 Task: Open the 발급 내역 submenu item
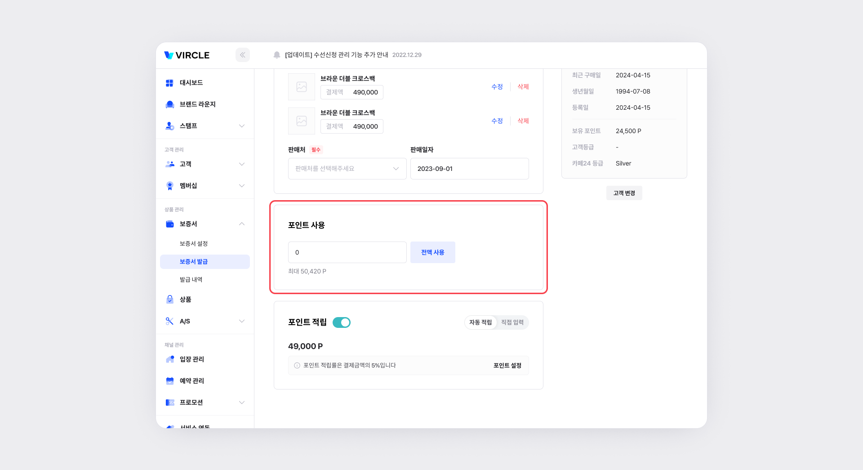pyautogui.click(x=191, y=280)
